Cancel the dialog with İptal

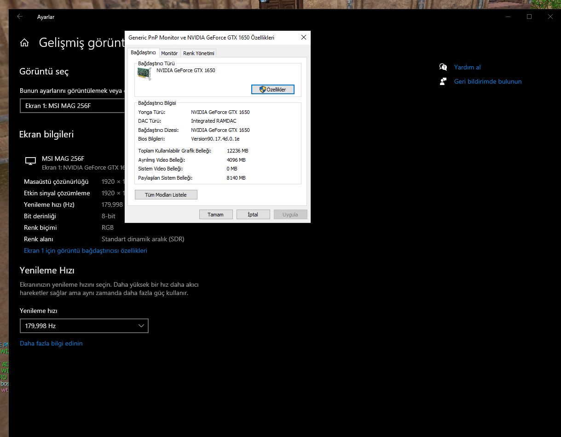[x=253, y=215]
